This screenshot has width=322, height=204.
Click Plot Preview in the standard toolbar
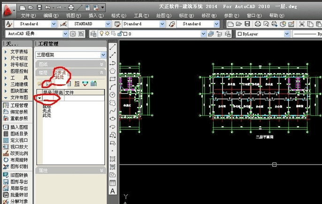click(266, 24)
